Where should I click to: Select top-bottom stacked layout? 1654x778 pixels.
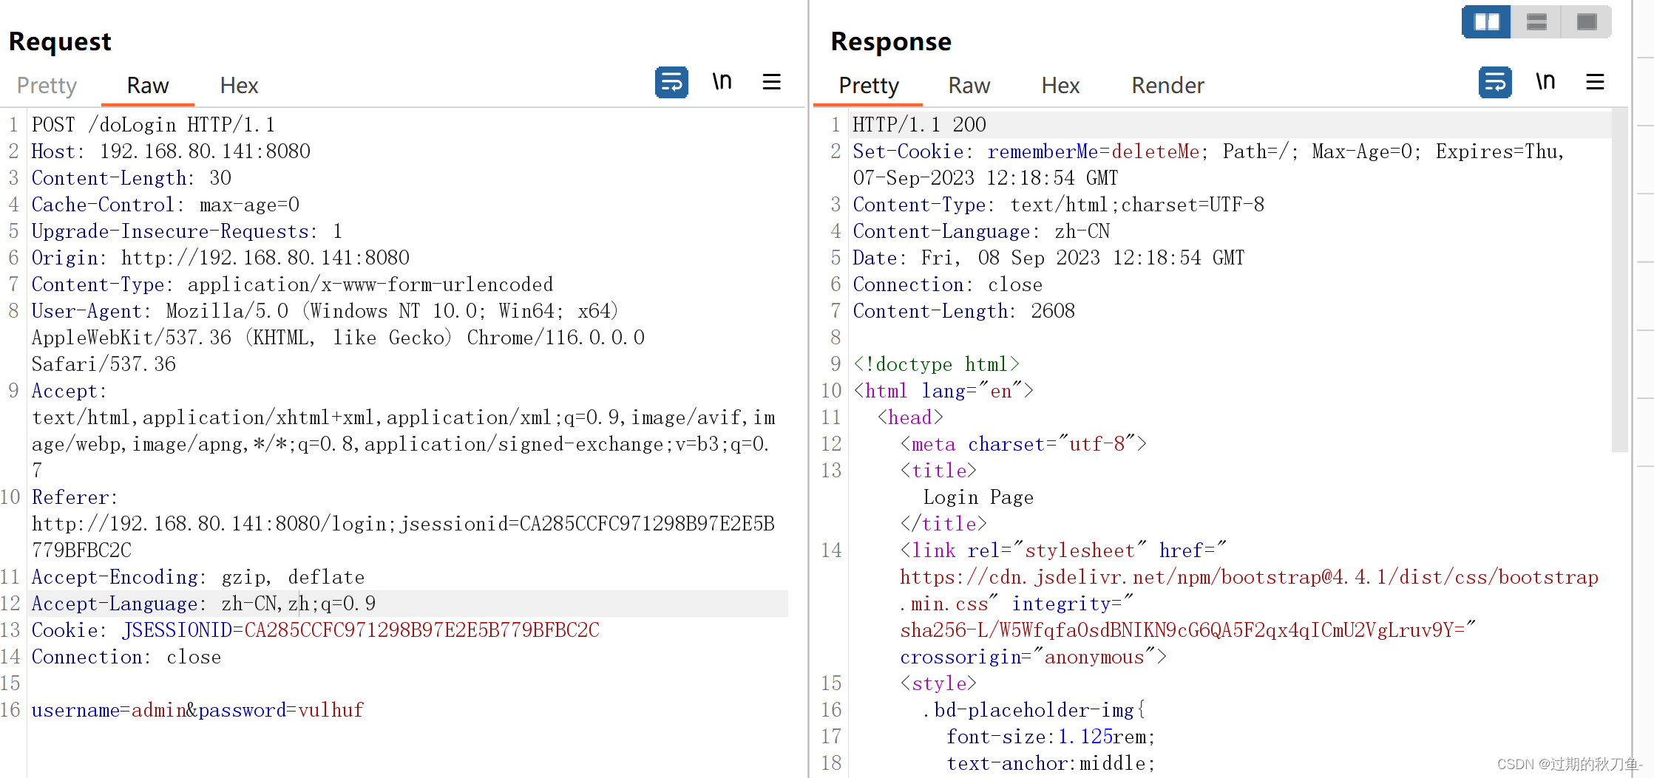click(1536, 21)
